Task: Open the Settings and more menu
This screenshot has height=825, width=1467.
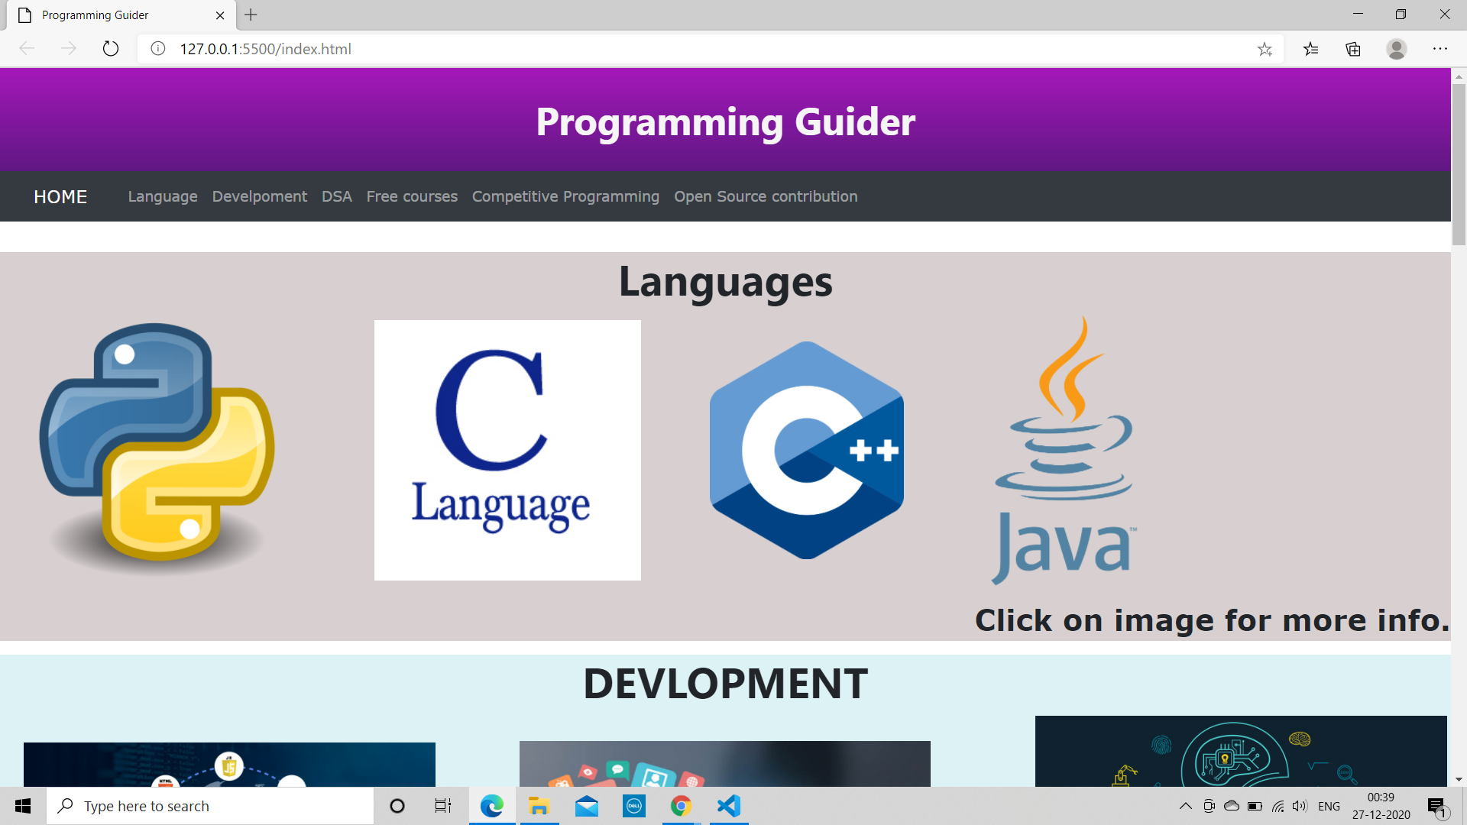Action: [x=1440, y=48]
